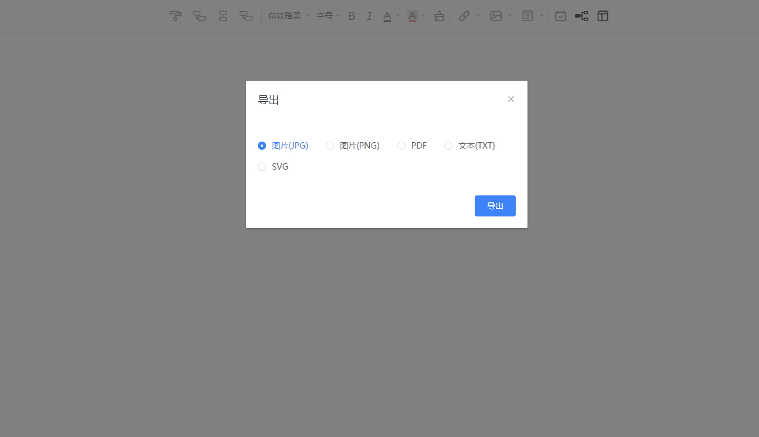Screen dimensions: 759x437
Task: Click the clear format brush icon
Action: (x=439, y=16)
